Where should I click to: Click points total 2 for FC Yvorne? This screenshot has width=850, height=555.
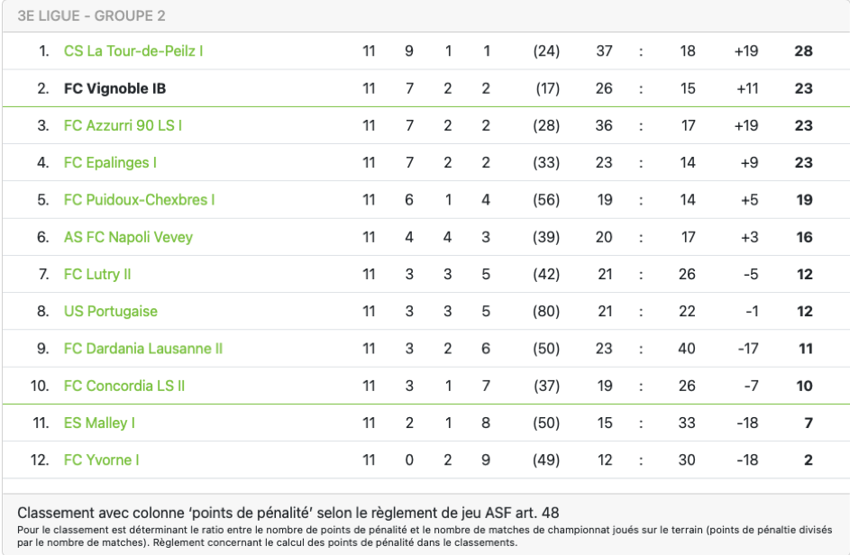pyautogui.click(x=809, y=460)
